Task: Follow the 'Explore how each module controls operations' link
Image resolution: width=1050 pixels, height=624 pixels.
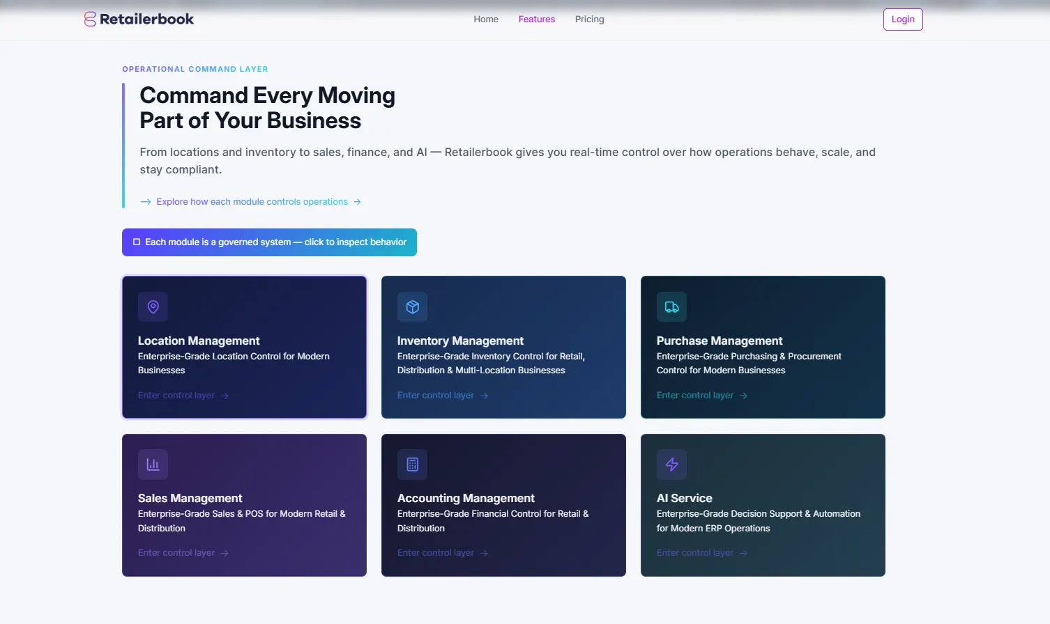Action: pyautogui.click(x=252, y=202)
